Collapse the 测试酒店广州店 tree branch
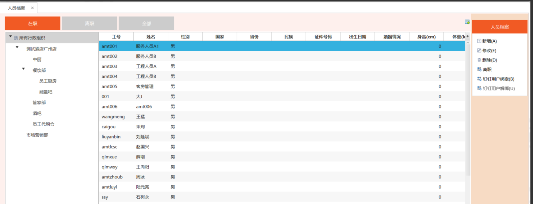 17,47
